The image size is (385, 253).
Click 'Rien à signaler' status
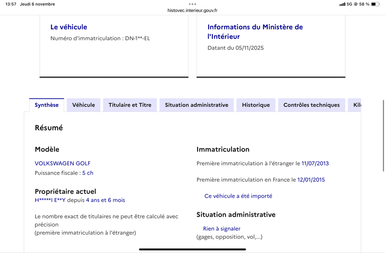pos(222,229)
